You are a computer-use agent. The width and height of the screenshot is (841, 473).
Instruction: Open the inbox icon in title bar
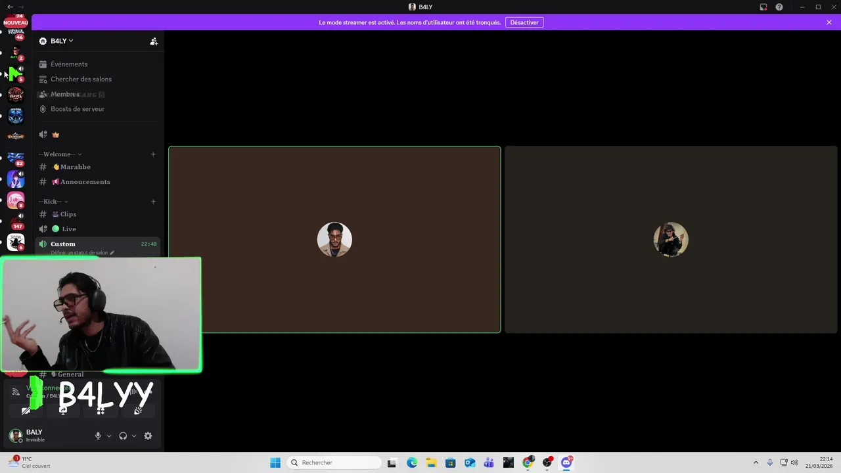point(763,7)
